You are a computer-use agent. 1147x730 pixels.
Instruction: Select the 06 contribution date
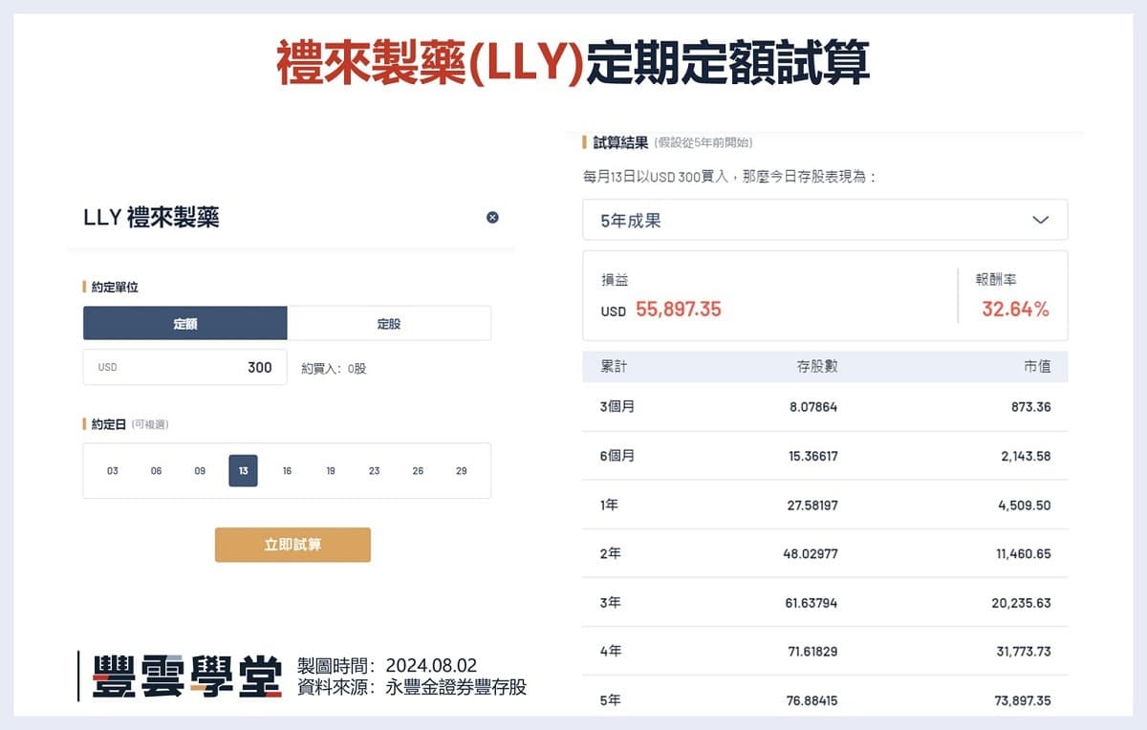(156, 470)
